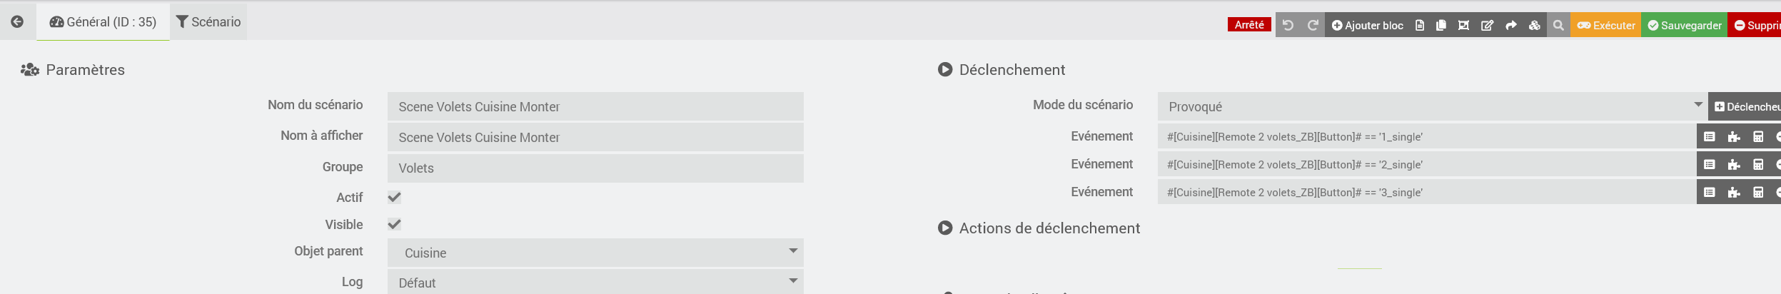Viewport: 1781px width, 294px height.
Task: Open the scenario log file icon
Action: coord(1420,26)
